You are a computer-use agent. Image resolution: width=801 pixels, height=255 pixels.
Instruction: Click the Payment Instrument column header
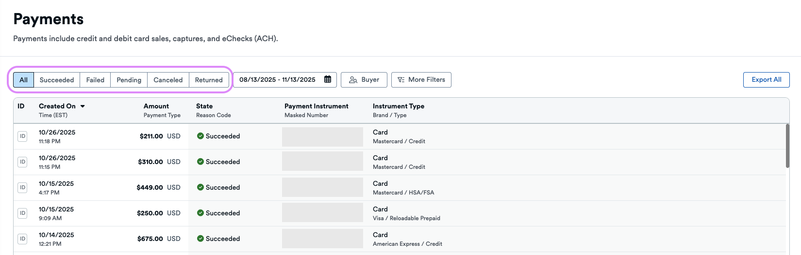[x=317, y=106]
